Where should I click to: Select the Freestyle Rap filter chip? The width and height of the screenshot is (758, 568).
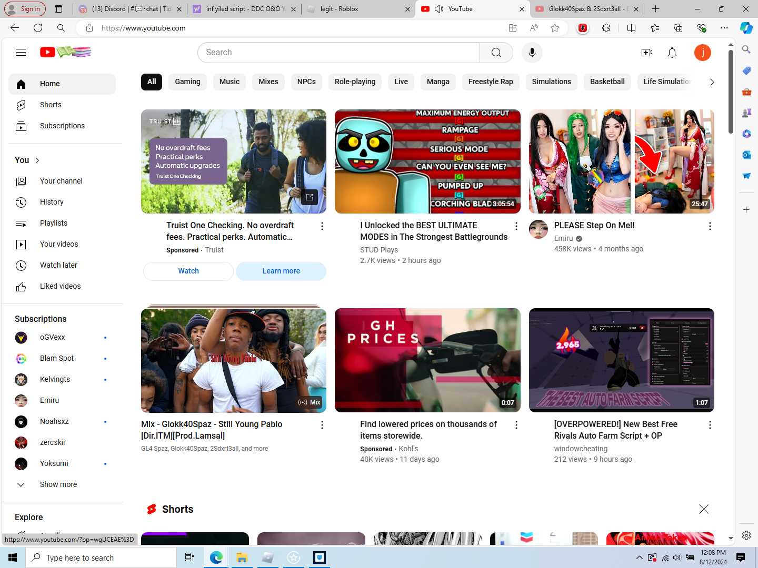click(491, 82)
